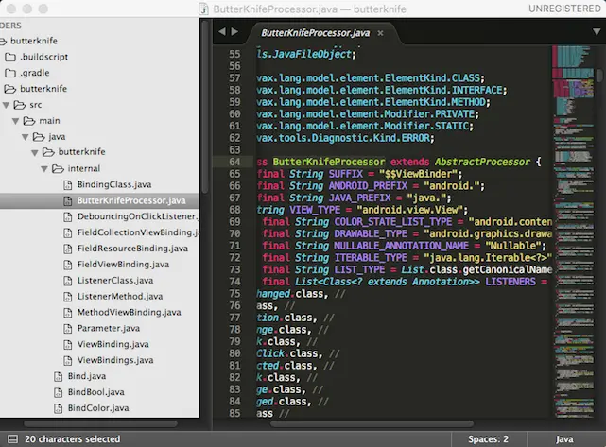Image resolution: width=606 pixels, height=447 pixels.
Task: Click line number 74 in the gutter
Action: click(234, 282)
